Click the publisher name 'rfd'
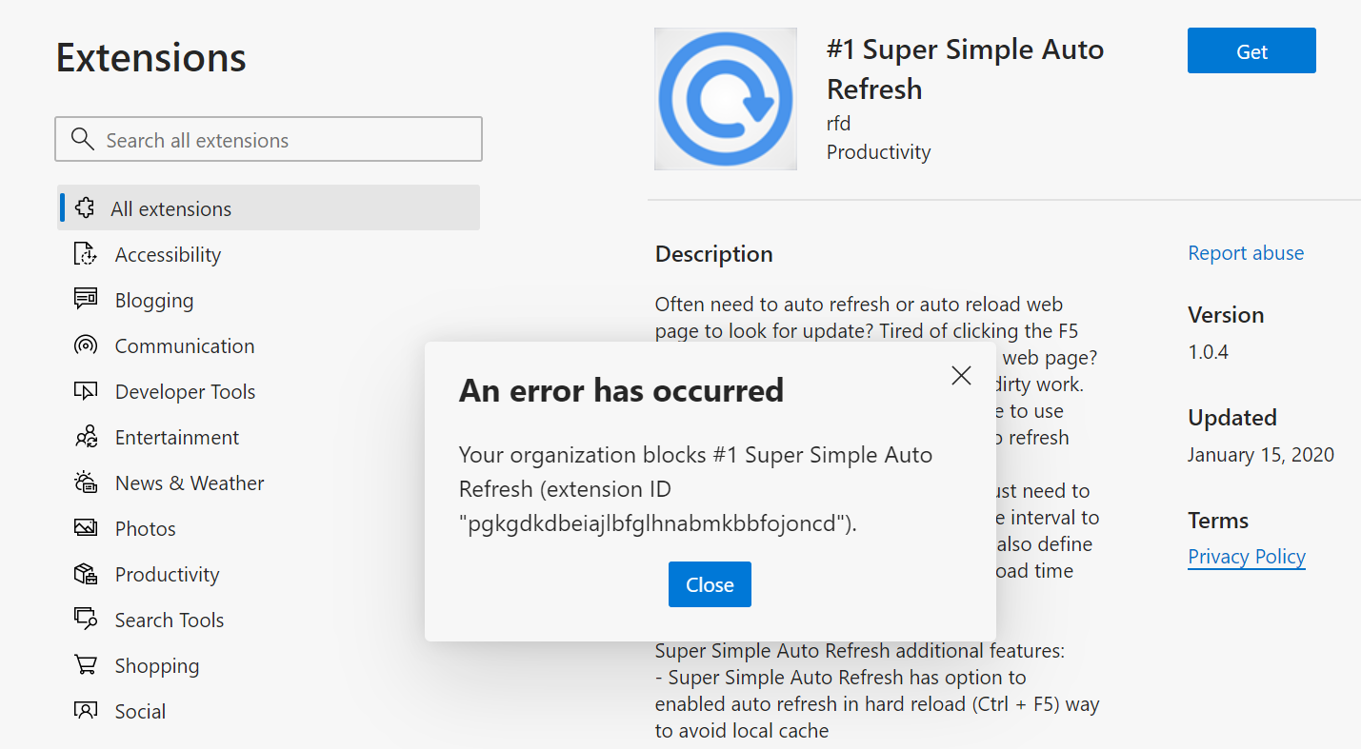Viewport: 1361px width, 749px height. (838, 123)
